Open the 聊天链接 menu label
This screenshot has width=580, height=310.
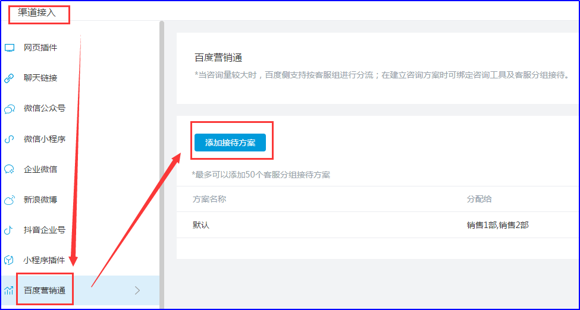point(40,78)
